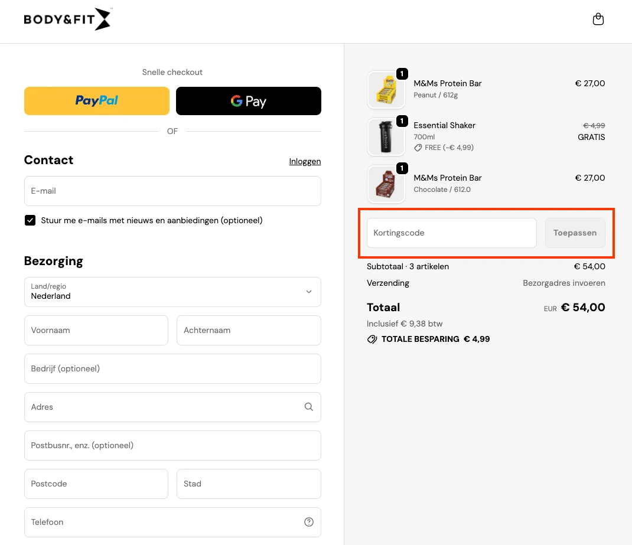Click the savings tag icon by Totale Besparing
Image resolution: width=632 pixels, height=545 pixels.
[372, 340]
